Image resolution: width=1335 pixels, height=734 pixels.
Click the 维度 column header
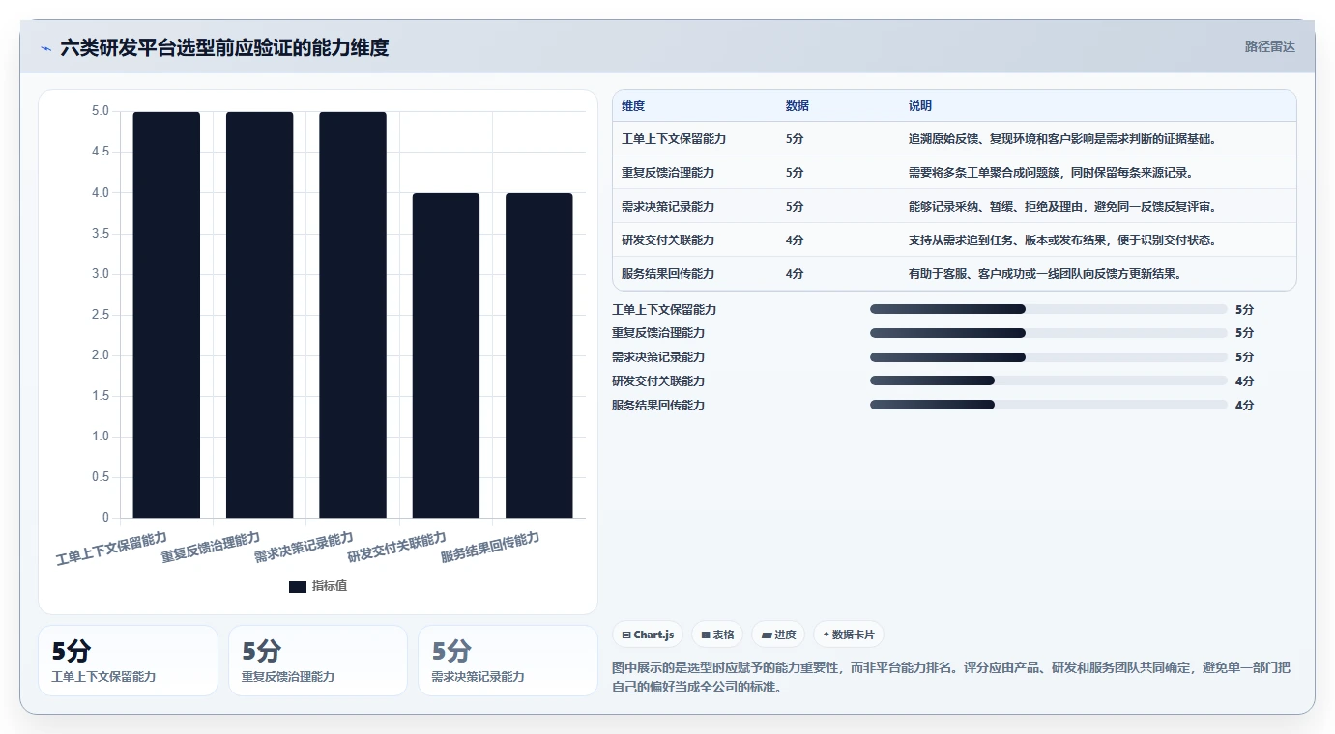click(x=633, y=106)
